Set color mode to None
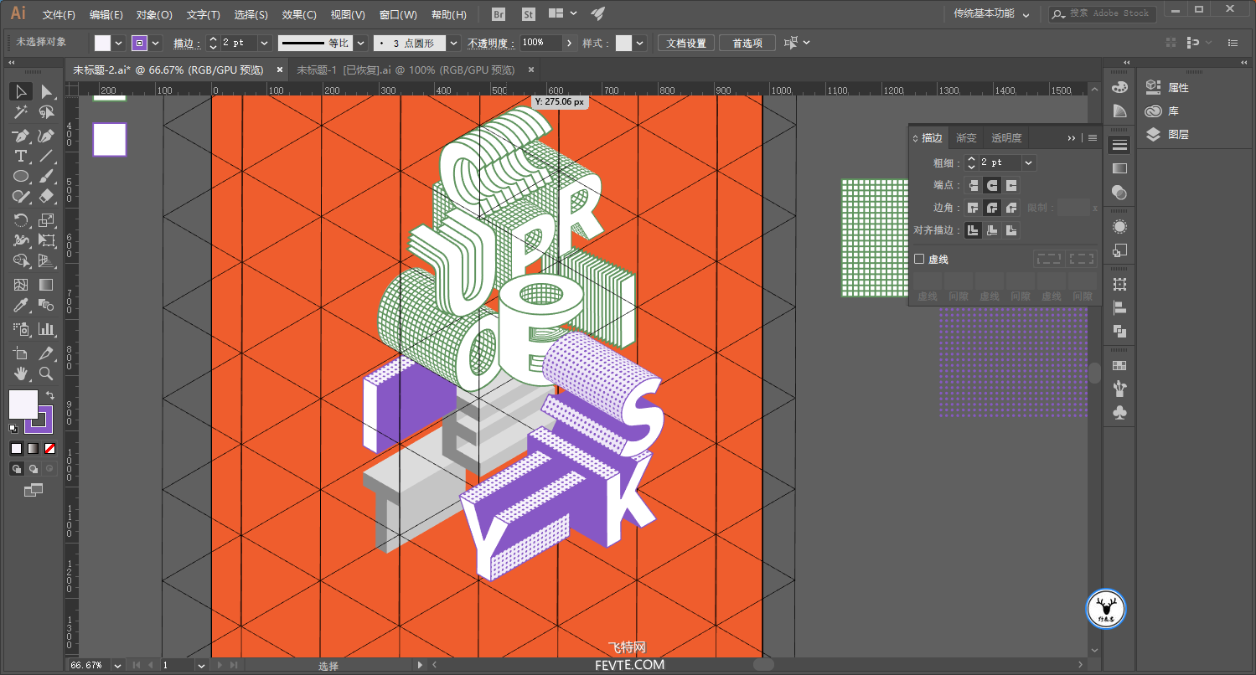 point(49,449)
